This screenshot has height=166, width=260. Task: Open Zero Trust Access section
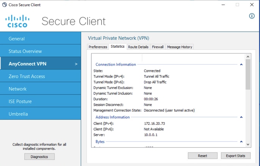(x=41, y=76)
